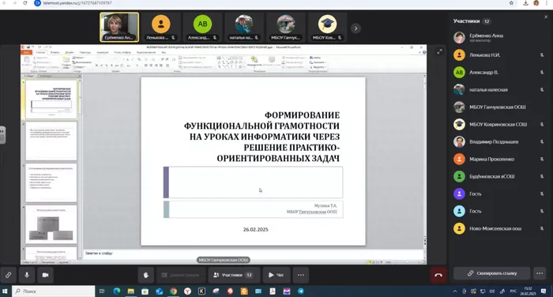Click the muted mic icon for Александр В.
553x297 pixels.
[x=542, y=73]
